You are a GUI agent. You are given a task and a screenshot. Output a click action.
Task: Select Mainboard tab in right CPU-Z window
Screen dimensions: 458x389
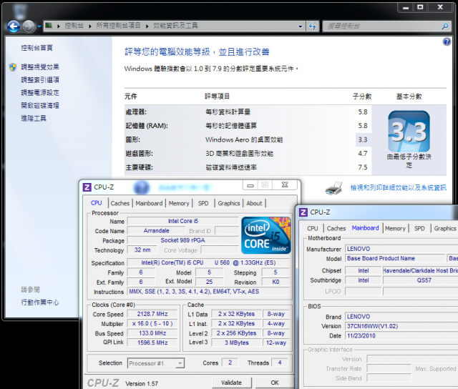coord(365,228)
